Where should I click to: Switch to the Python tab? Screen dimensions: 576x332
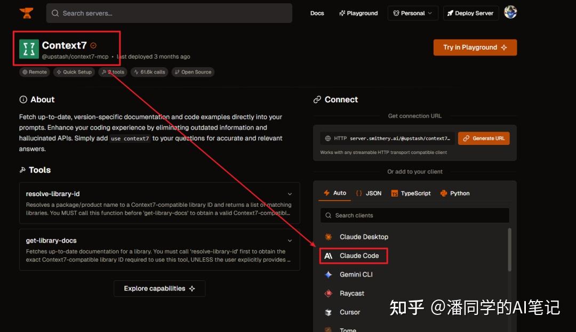[455, 193]
